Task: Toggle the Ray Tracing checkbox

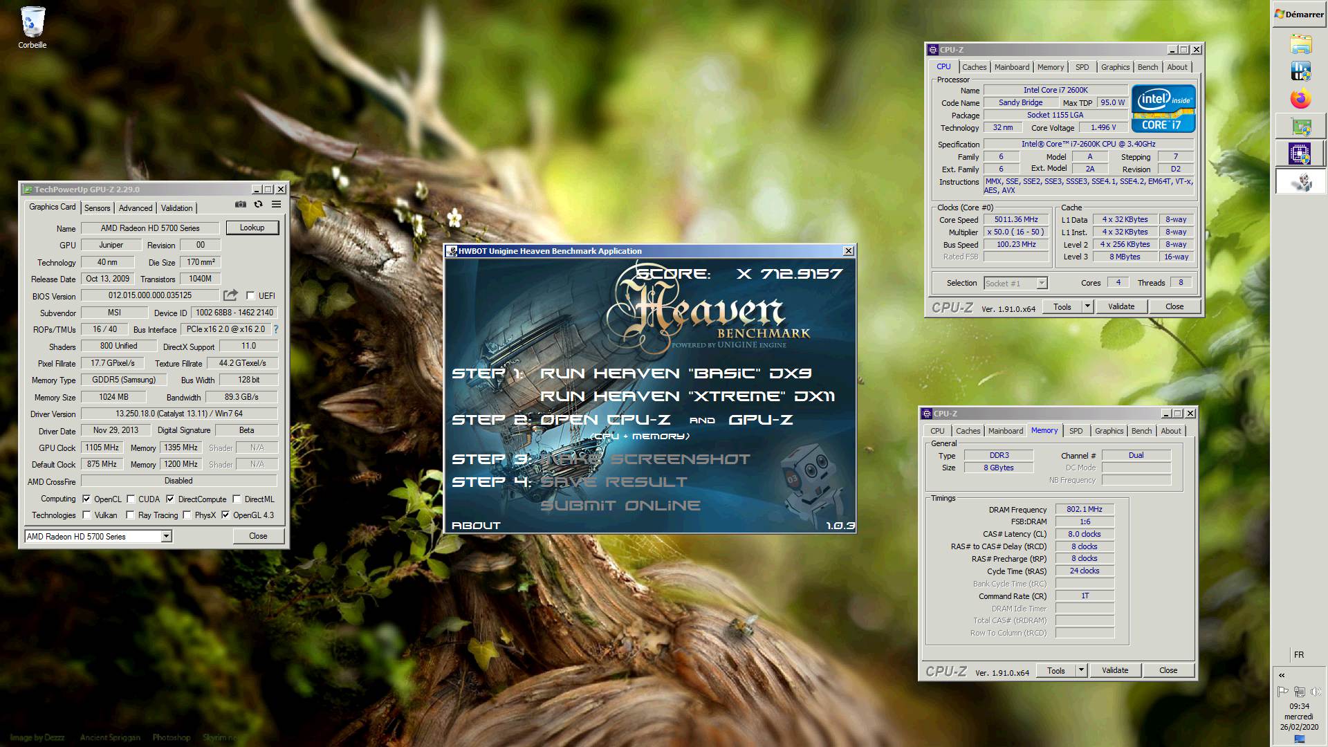Action: (x=130, y=515)
